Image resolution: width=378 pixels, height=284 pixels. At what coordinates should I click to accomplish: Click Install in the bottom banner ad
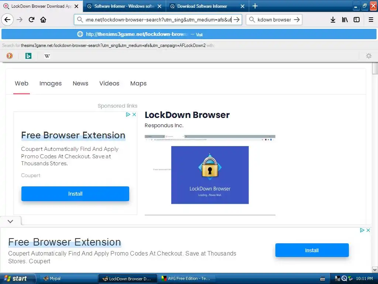pos(312,250)
